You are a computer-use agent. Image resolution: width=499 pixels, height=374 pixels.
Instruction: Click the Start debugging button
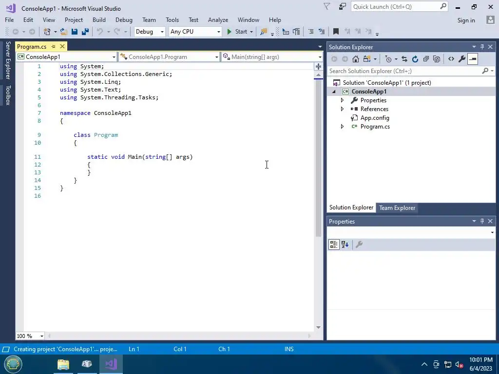[237, 32]
